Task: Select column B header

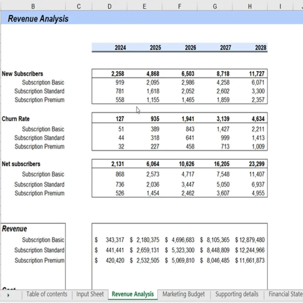Action: pyautogui.click(x=33, y=6)
